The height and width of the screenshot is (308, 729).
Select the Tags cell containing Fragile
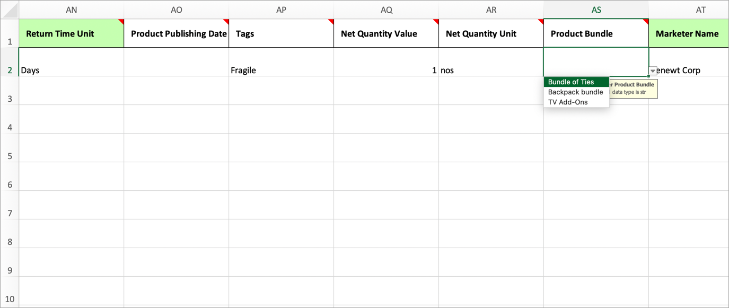tap(282, 62)
